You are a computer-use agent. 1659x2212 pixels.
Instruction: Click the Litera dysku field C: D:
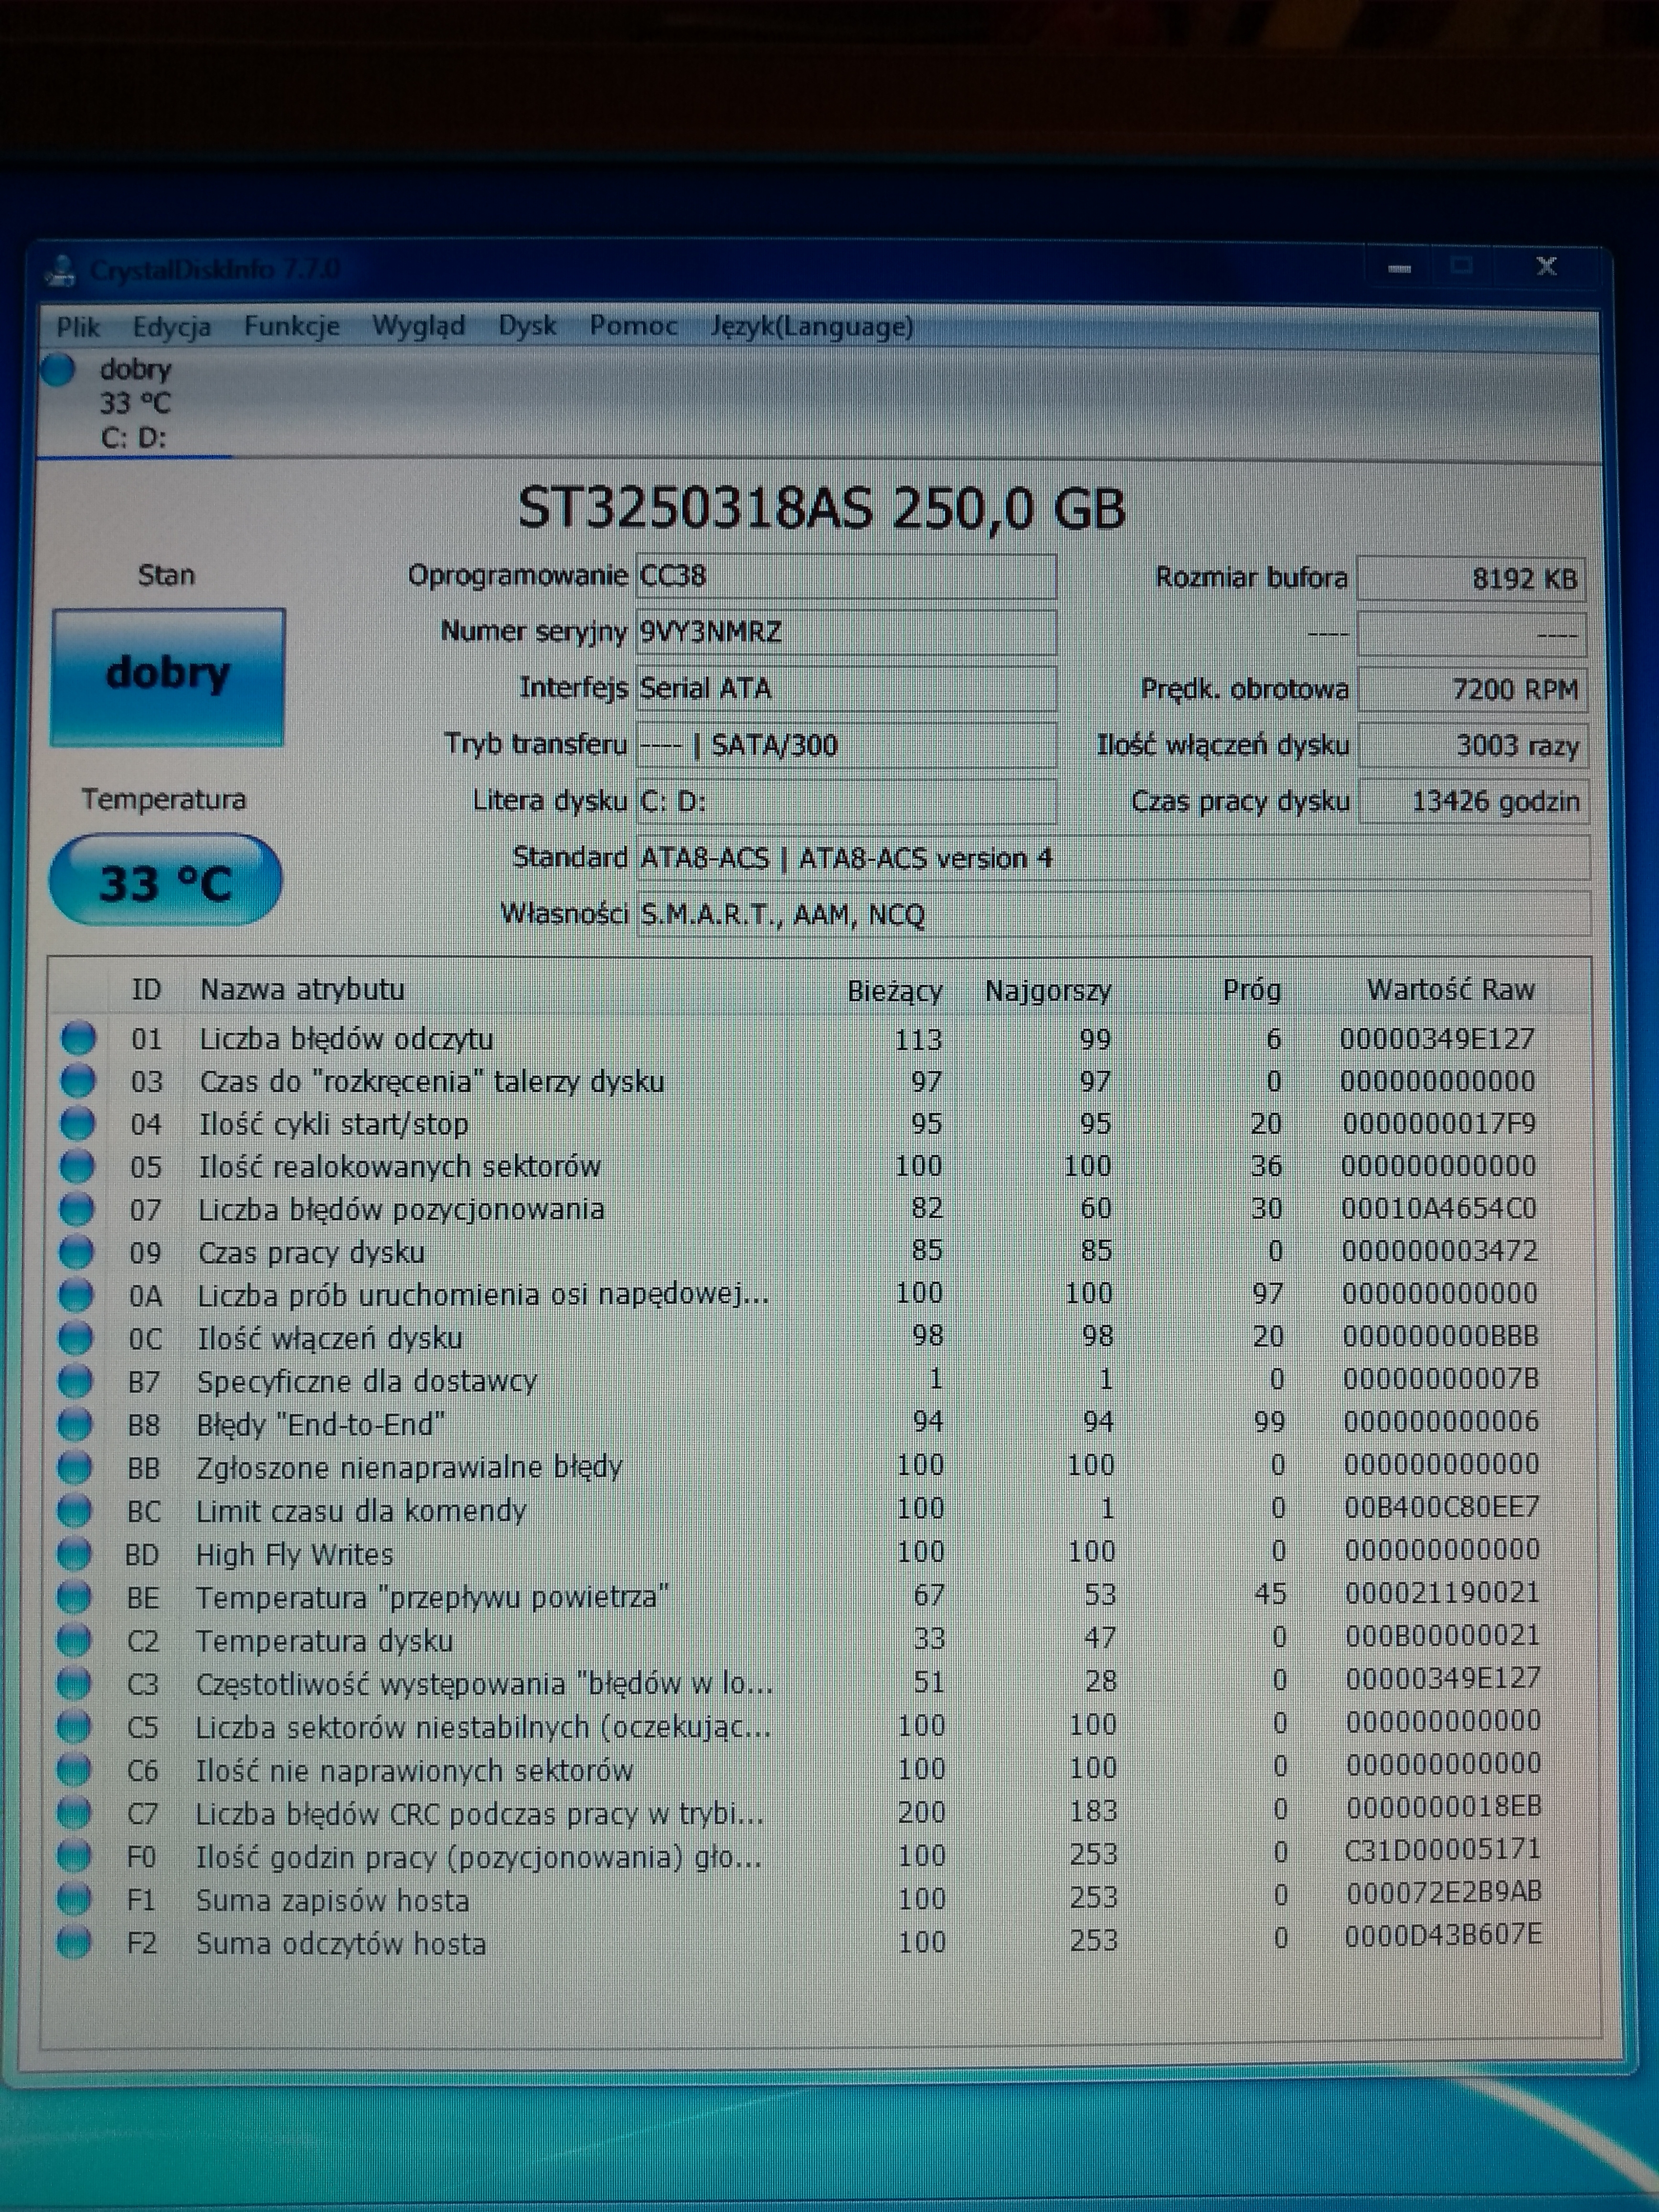[846, 801]
